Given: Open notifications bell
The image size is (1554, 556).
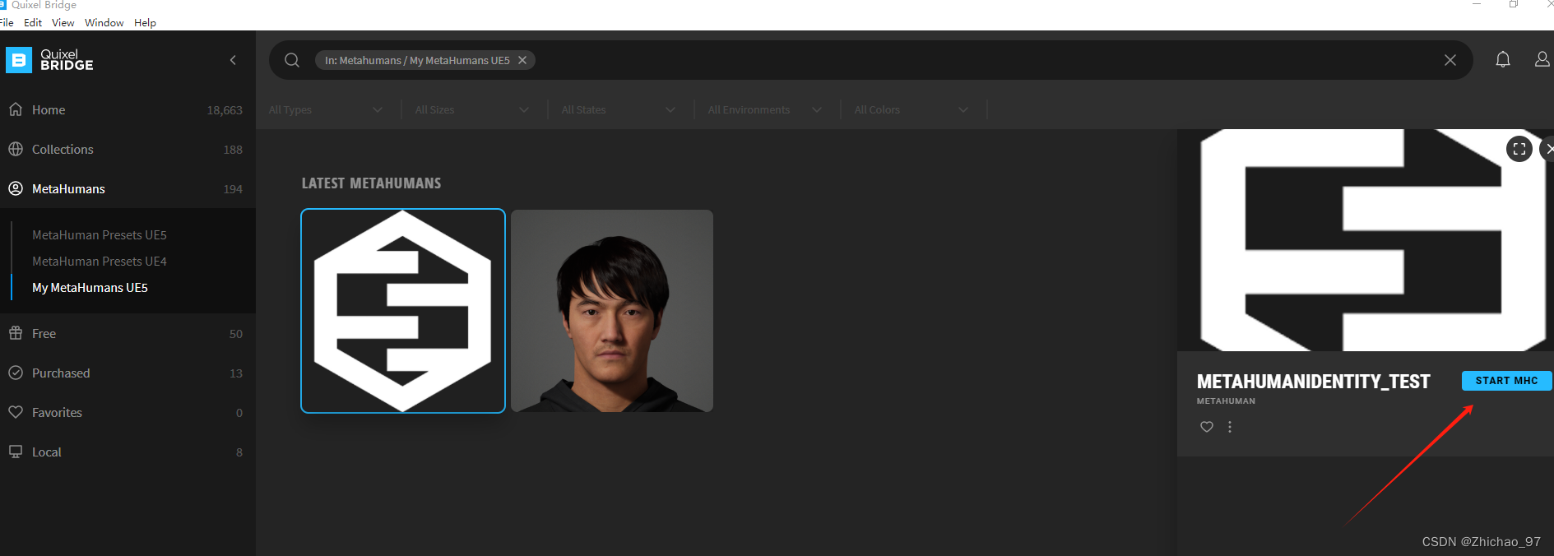Looking at the screenshot, I should (x=1503, y=59).
